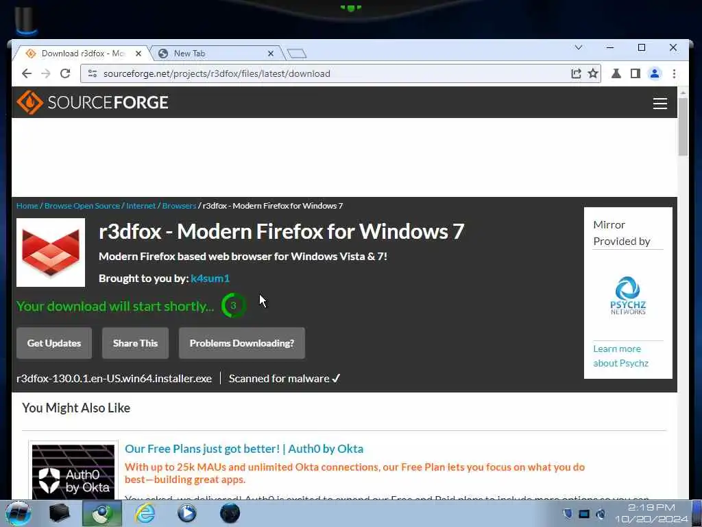Click the network tray icon

tap(584, 513)
